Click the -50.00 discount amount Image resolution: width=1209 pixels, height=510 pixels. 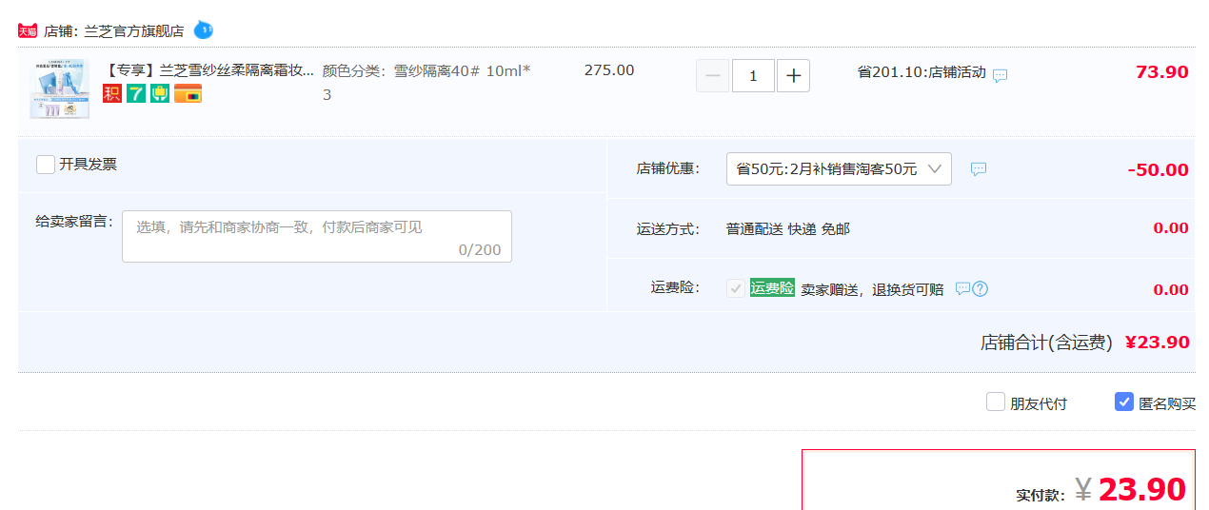1159,170
